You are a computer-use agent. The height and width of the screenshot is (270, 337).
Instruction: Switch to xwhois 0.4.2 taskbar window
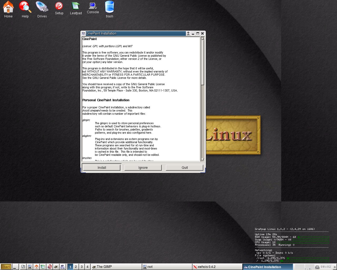pyautogui.click(x=217, y=267)
